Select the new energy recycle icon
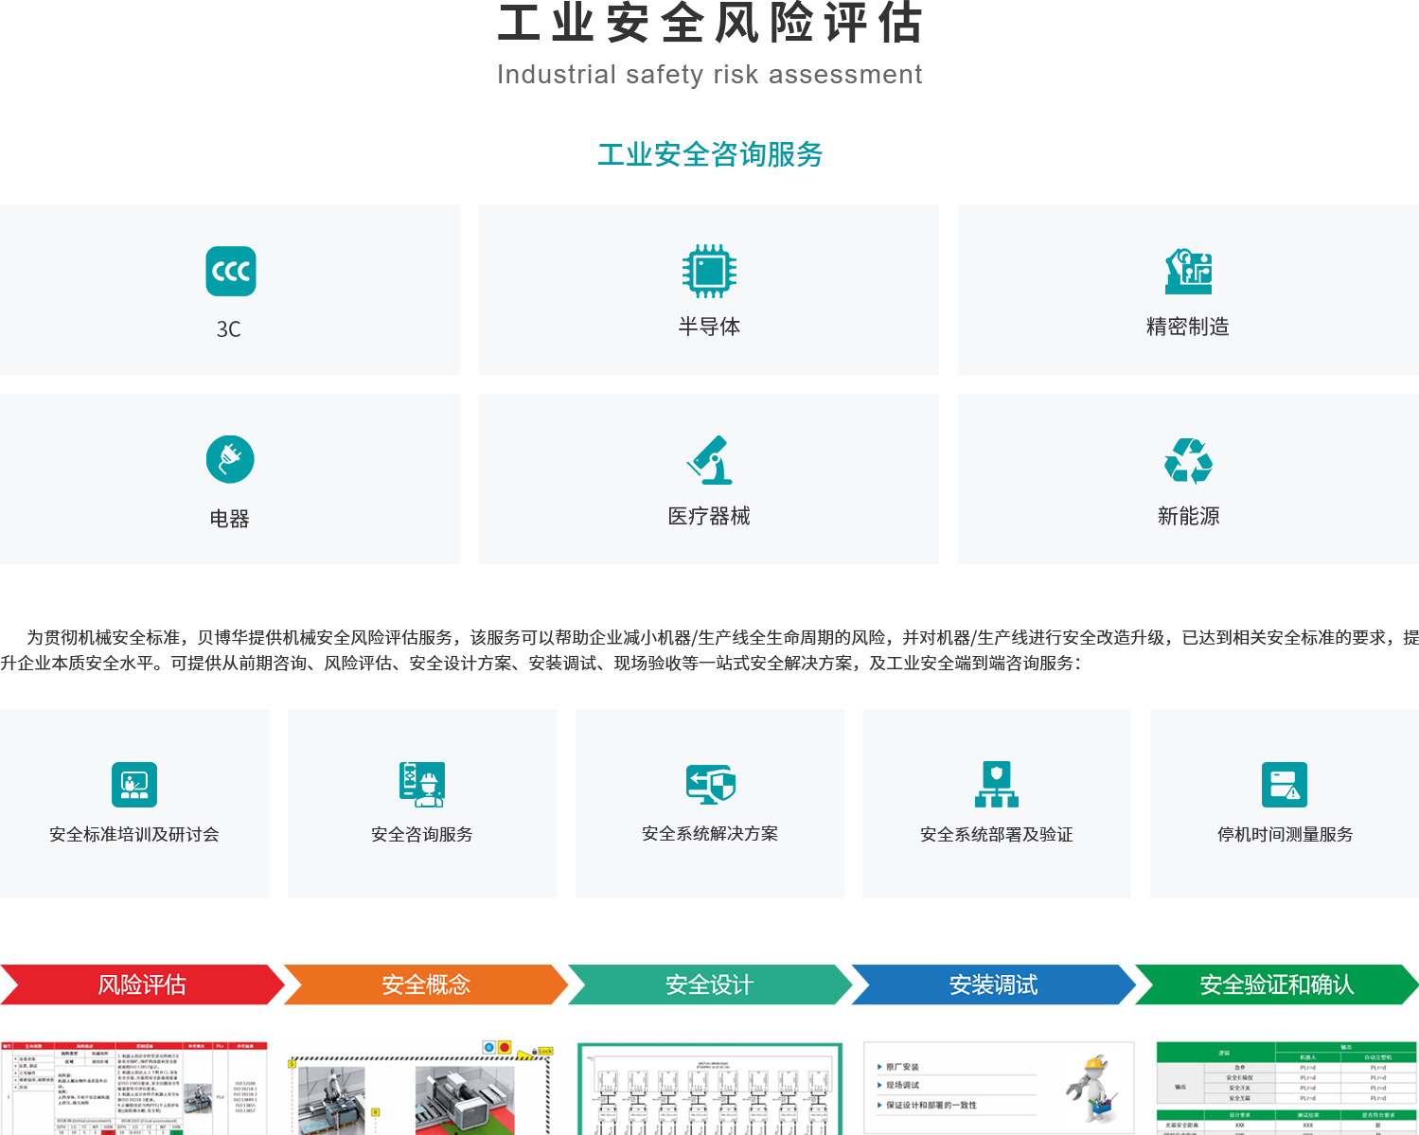 click(x=1188, y=461)
